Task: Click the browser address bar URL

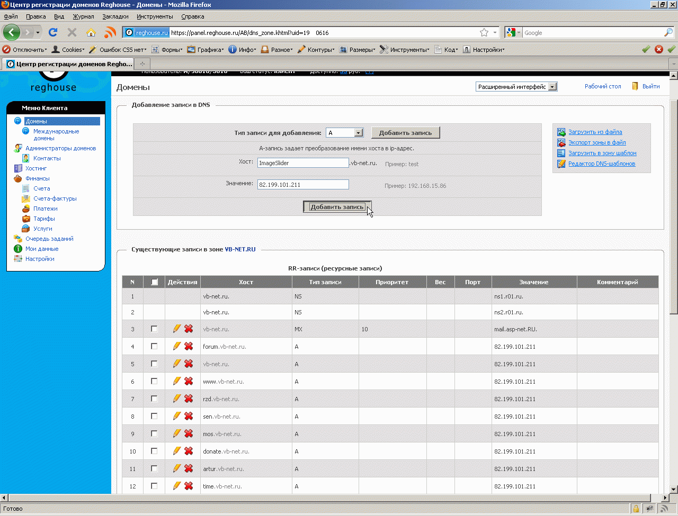Action: pos(323,33)
